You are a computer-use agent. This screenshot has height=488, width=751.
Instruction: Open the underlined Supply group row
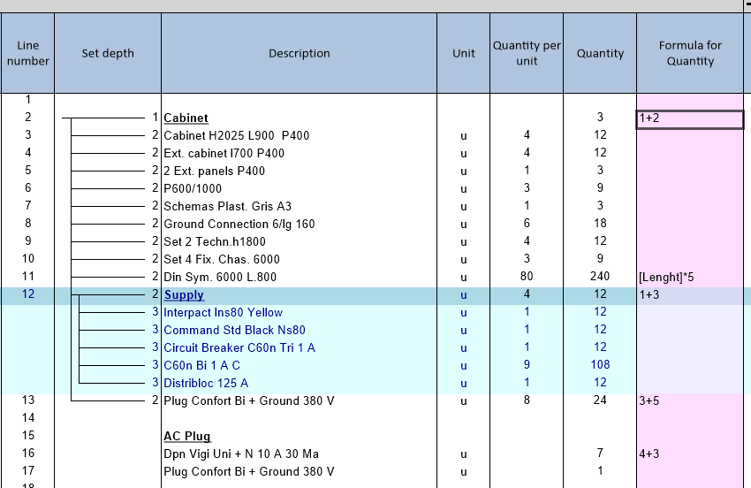184,294
